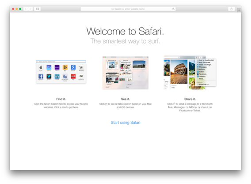This screenshot has height=184, width=251.
Task: Click the "Share it." heading
Action: tap(190, 99)
